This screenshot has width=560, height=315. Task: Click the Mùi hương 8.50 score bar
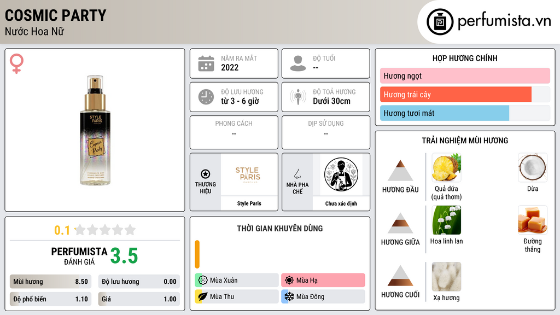click(x=50, y=282)
